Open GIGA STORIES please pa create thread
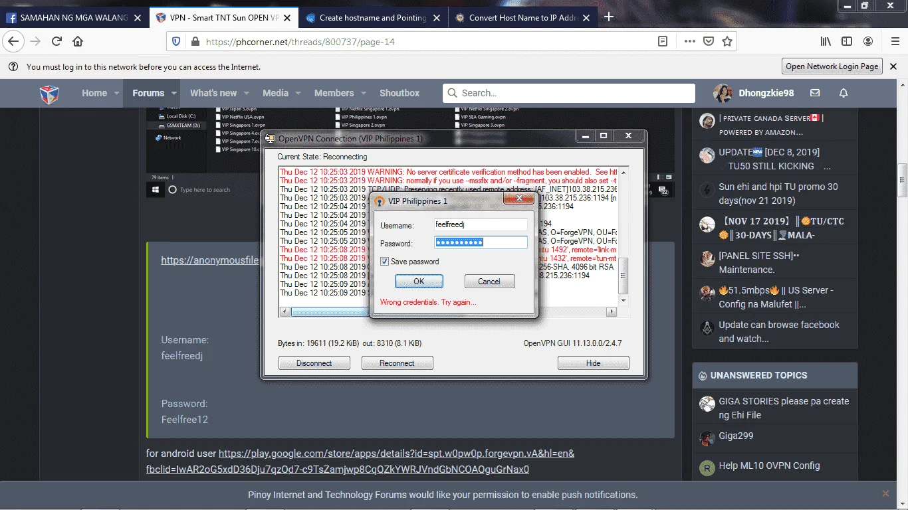Viewport: 908px width, 510px height. [784, 408]
